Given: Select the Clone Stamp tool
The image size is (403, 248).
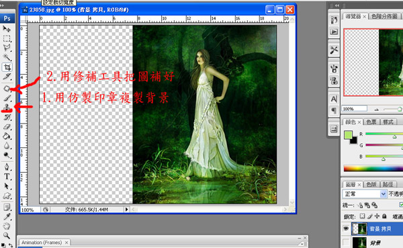Looking at the screenshot, I should coord(7,108).
